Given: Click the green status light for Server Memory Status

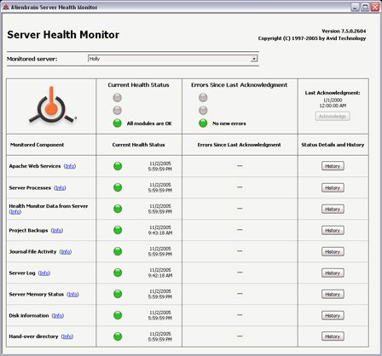Looking at the screenshot, I should (x=118, y=294).
